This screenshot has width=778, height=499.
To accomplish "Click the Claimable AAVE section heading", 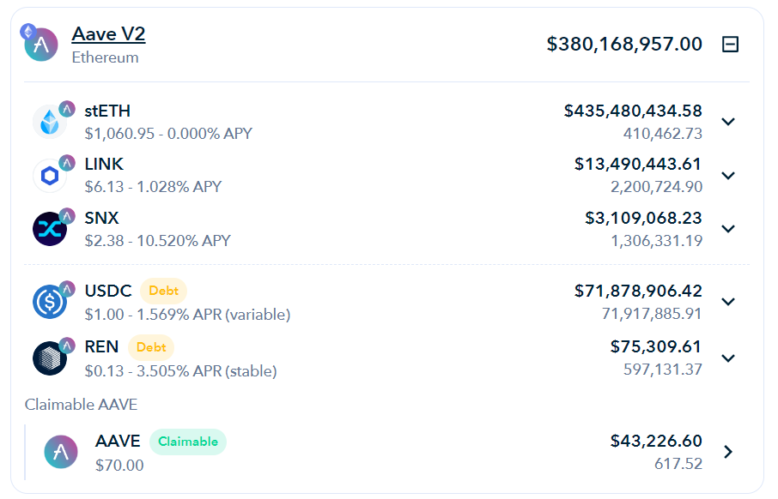I will point(82,405).
